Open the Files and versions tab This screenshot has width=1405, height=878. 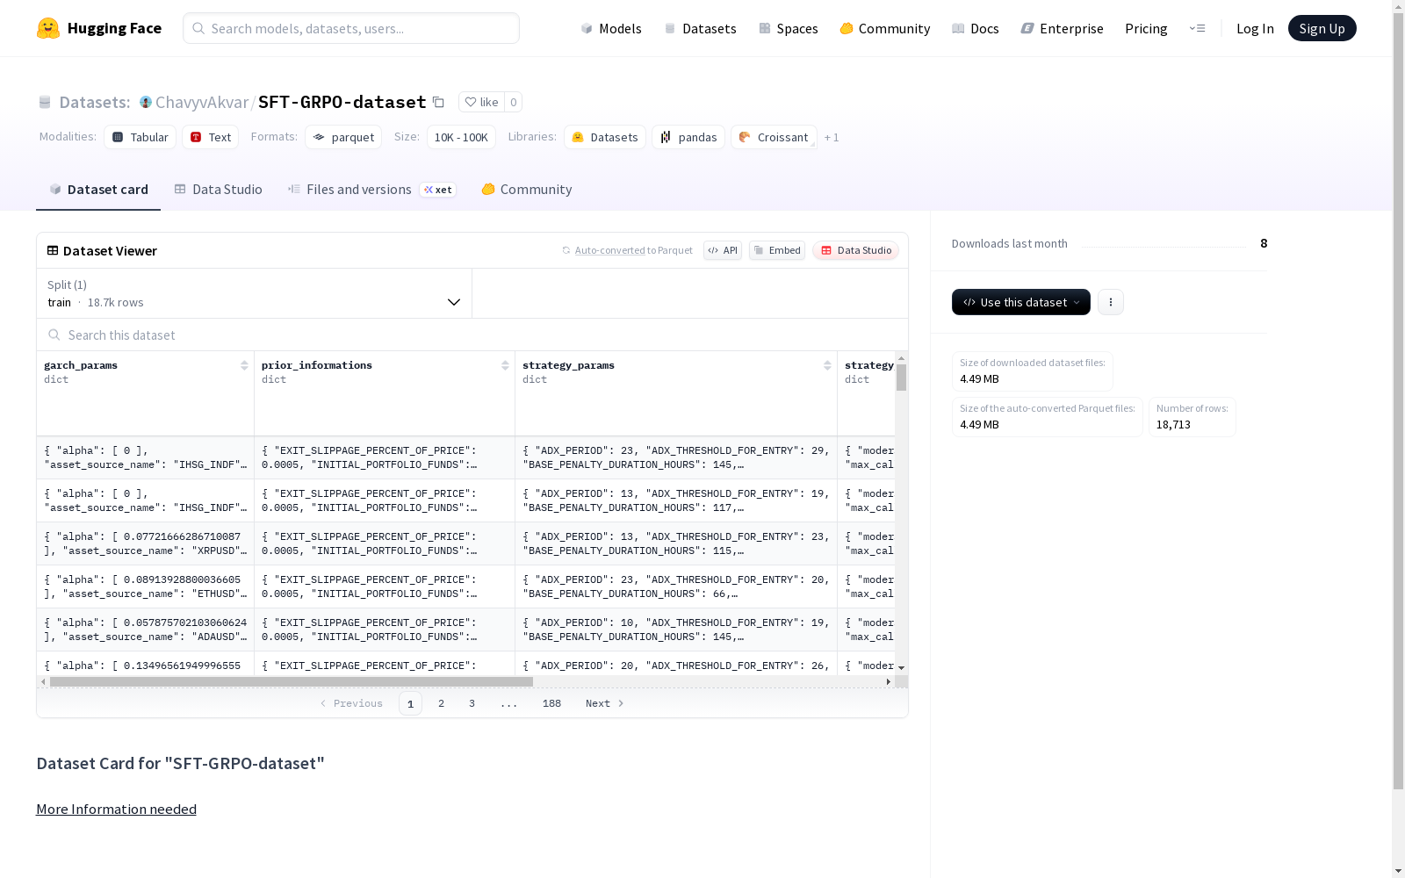[x=371, y=190]
